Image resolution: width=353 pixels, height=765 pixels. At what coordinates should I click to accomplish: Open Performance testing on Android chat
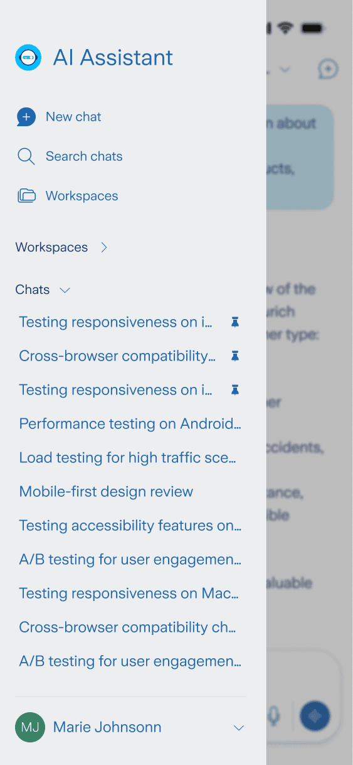[x=130, y=424]
